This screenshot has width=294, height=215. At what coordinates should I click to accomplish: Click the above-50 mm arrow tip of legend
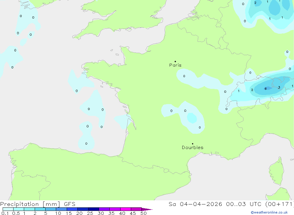pos(147,209)
